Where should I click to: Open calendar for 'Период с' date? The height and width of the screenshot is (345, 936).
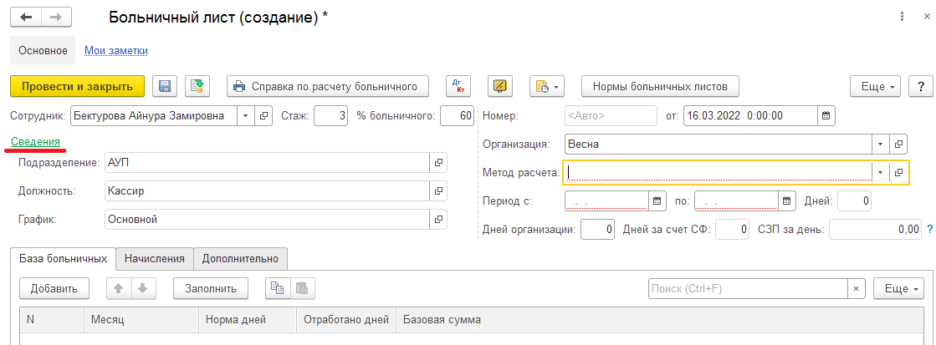(x=657, y=200)
